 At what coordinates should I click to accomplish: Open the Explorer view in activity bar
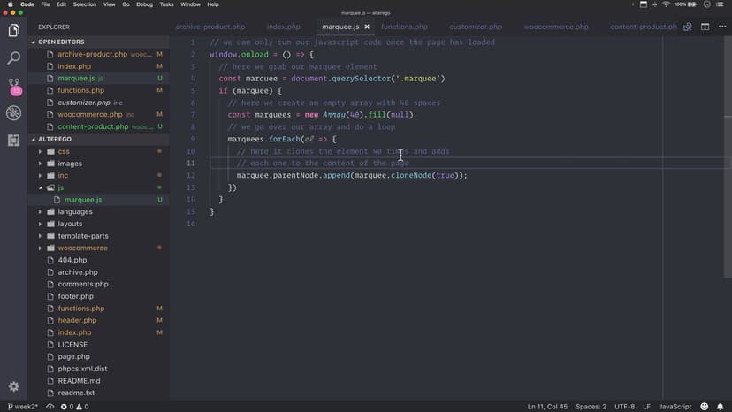[13, 31]
